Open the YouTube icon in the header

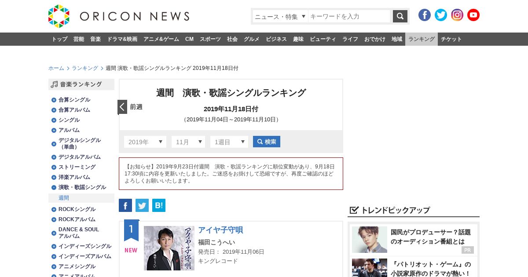click(x=473, y=15)
